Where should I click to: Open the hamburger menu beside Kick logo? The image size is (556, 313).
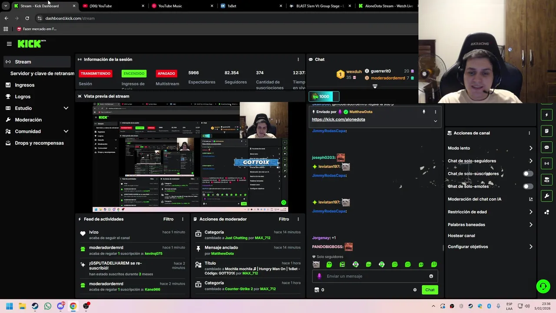(x=9, y=44)
